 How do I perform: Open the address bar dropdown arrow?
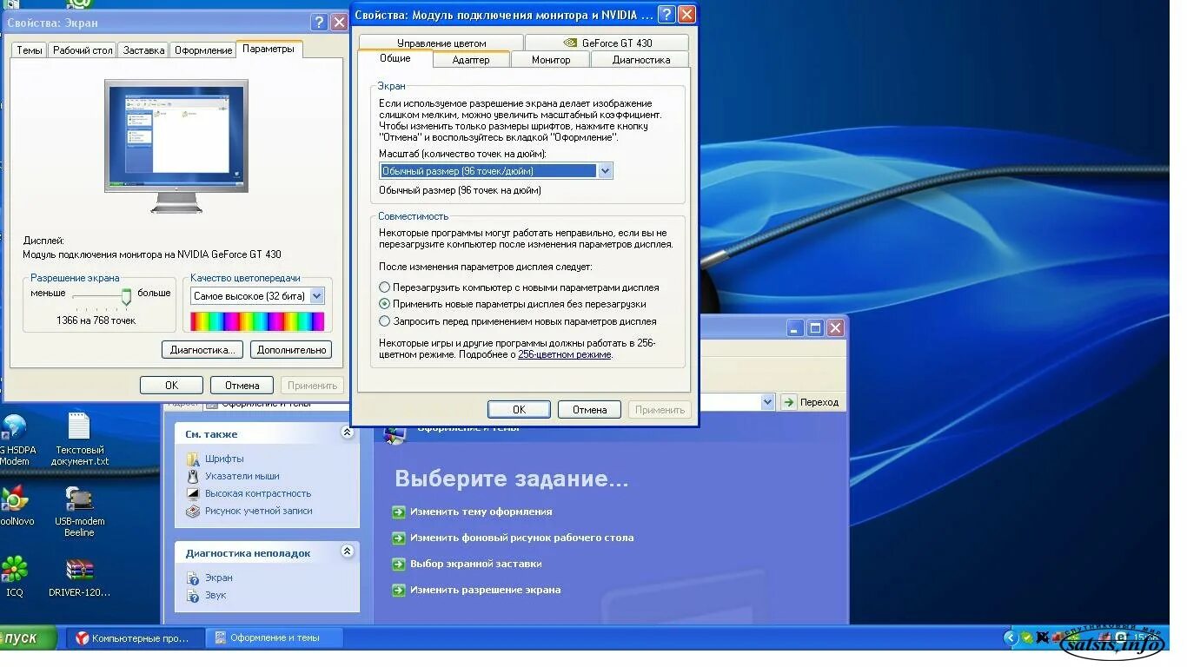[767, 401]
